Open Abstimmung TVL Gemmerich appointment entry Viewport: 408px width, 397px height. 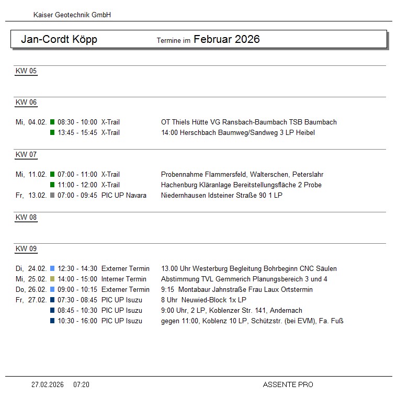coord(244,279)
